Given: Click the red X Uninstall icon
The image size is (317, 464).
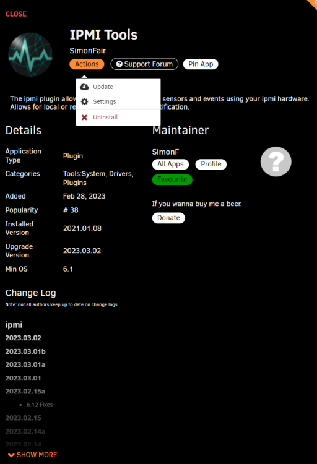Looking at the screenshot, I should (x=84, y=118).
